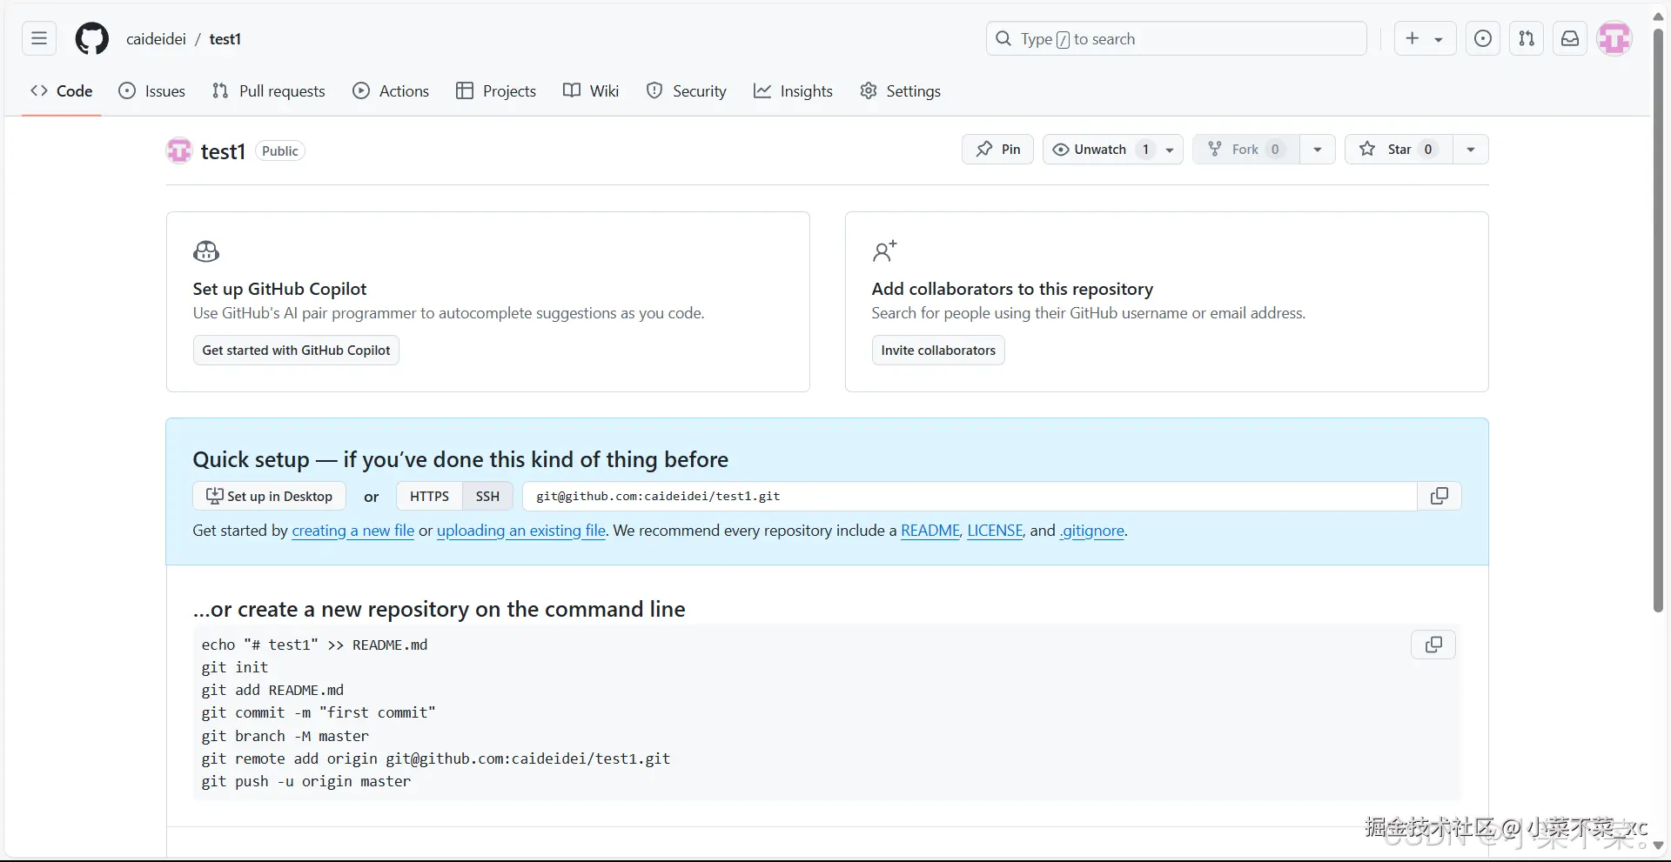Screen dimensions: 1671x862
Task: Click the git init command line
Action: 235,667
